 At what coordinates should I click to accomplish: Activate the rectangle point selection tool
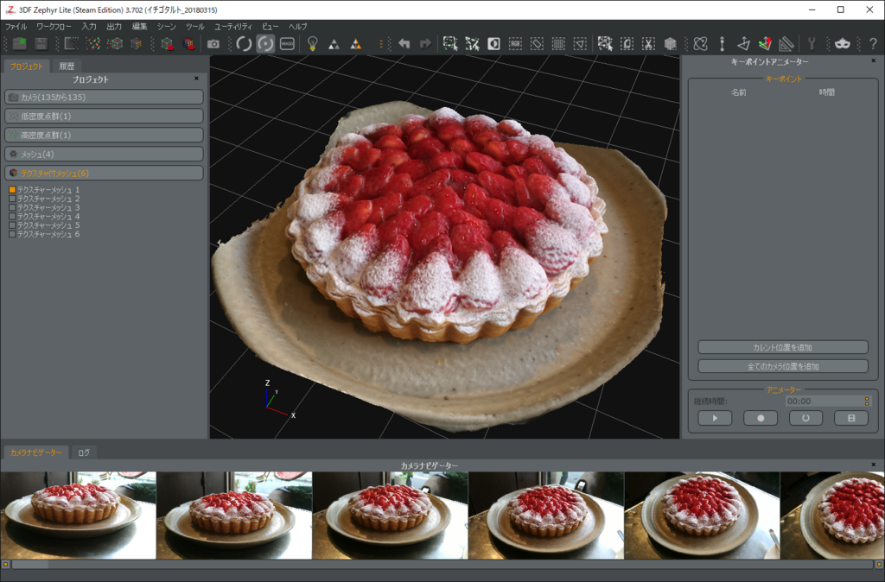click(450, 43)
